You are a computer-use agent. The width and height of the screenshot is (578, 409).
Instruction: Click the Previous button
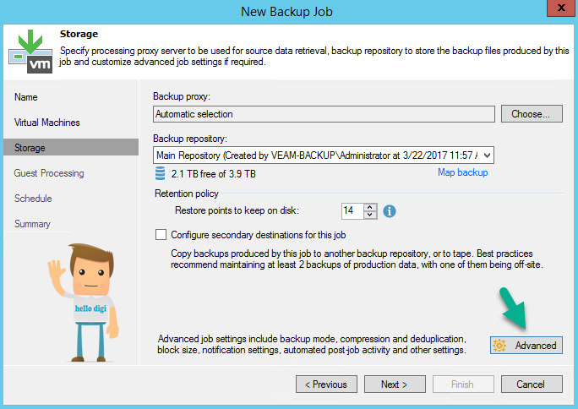coord(326,384)
